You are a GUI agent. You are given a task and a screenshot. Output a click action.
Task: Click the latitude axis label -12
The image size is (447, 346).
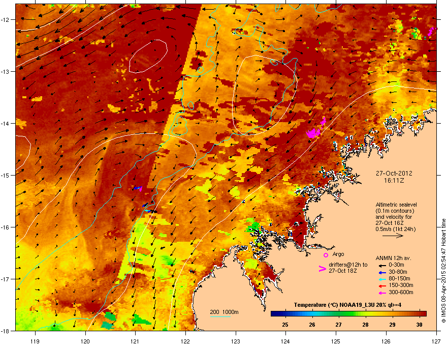(6, 20)
